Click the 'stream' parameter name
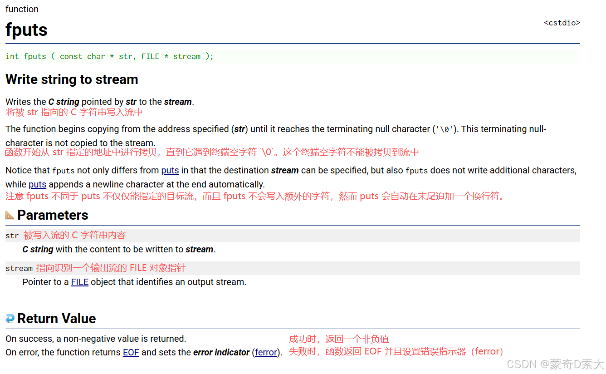The image size is (606, 374). click(x=19, y=268)
